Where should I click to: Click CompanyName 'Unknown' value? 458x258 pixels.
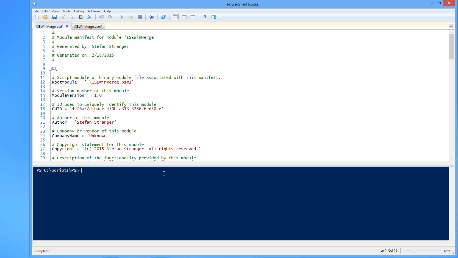tap(98, 136)
